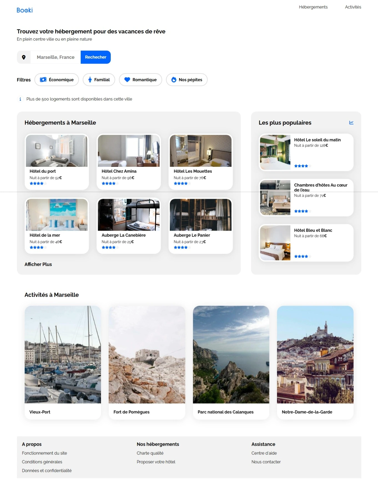Open Hôtel de la mer photo
This screenshot has width=378, height=480.
point(57,215)
